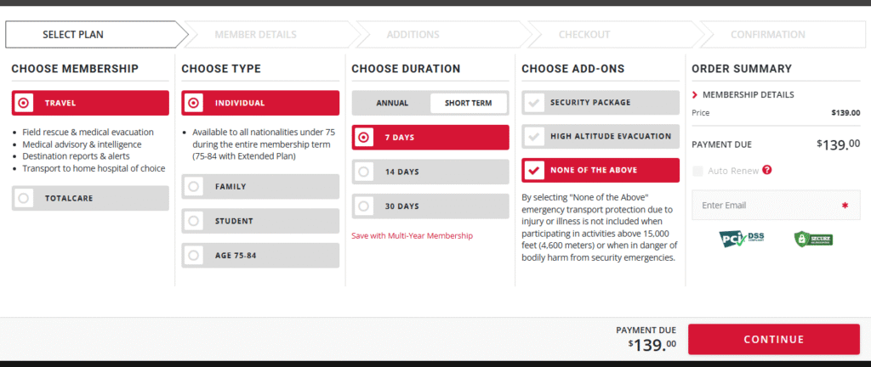
Task: Select the Short Term duration tab
Action: click(468, 104)
